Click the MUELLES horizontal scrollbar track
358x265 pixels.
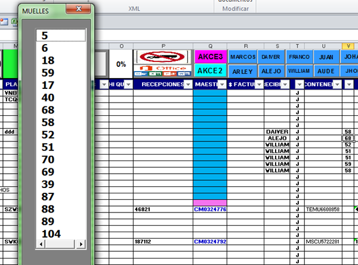coord(60,244)
